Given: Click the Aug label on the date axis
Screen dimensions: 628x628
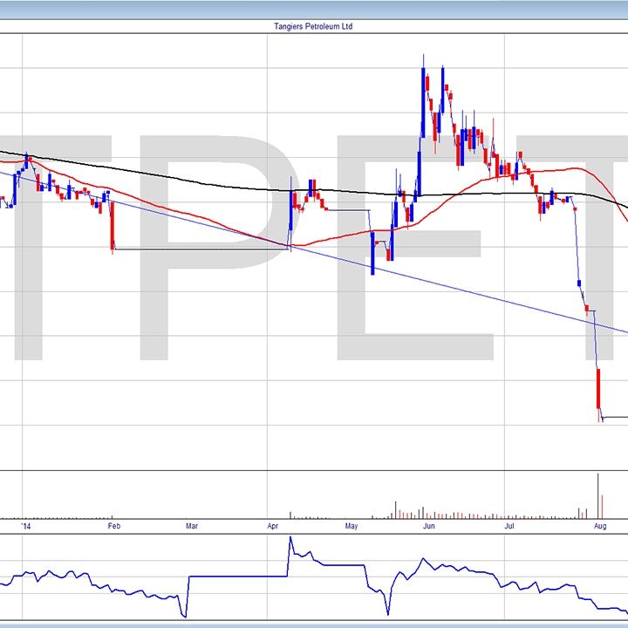Looking at the screenshot, I should pyautogui.click(x=599, y=527).
